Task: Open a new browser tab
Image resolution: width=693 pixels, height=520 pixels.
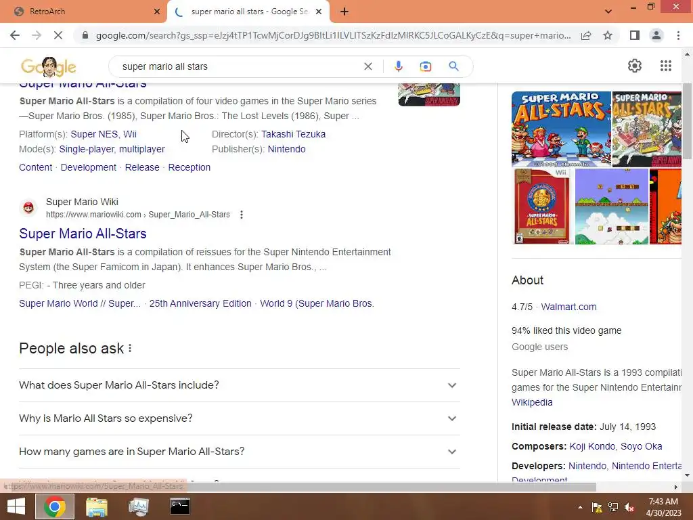Action: (x=344, y=12)
